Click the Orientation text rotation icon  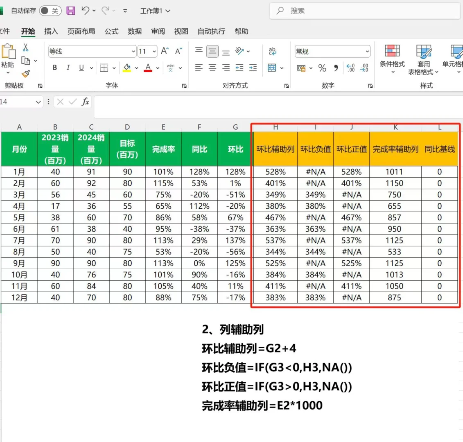tap(239, 51)
